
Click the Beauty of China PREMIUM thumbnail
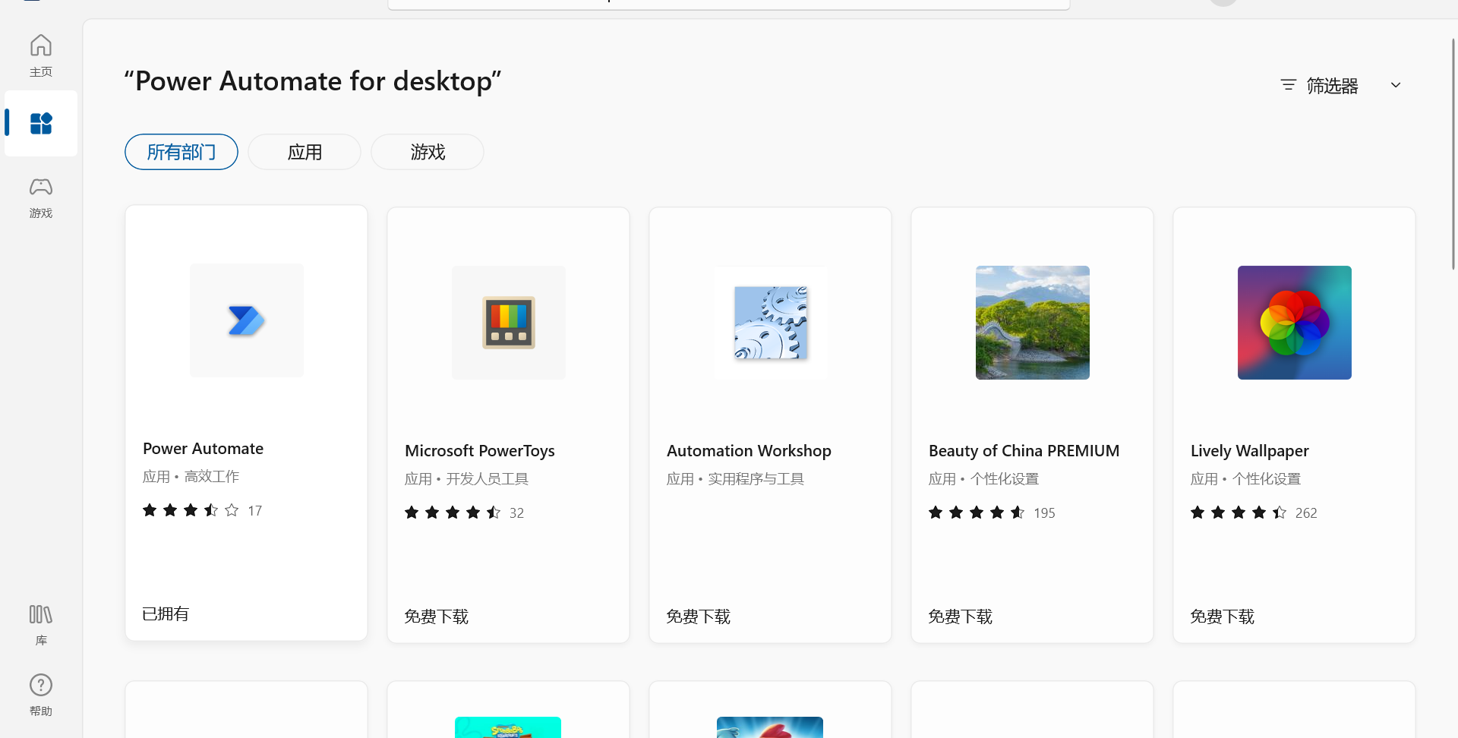[x=1031, y=322]
